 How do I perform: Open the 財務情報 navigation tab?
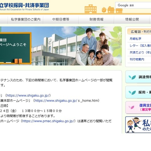(96, 20)
